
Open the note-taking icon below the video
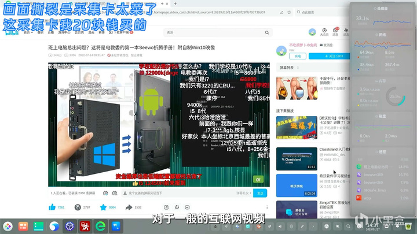166,207
